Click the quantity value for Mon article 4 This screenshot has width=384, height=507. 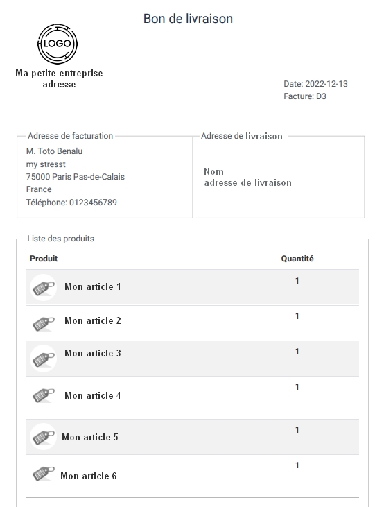click(297, 387)
